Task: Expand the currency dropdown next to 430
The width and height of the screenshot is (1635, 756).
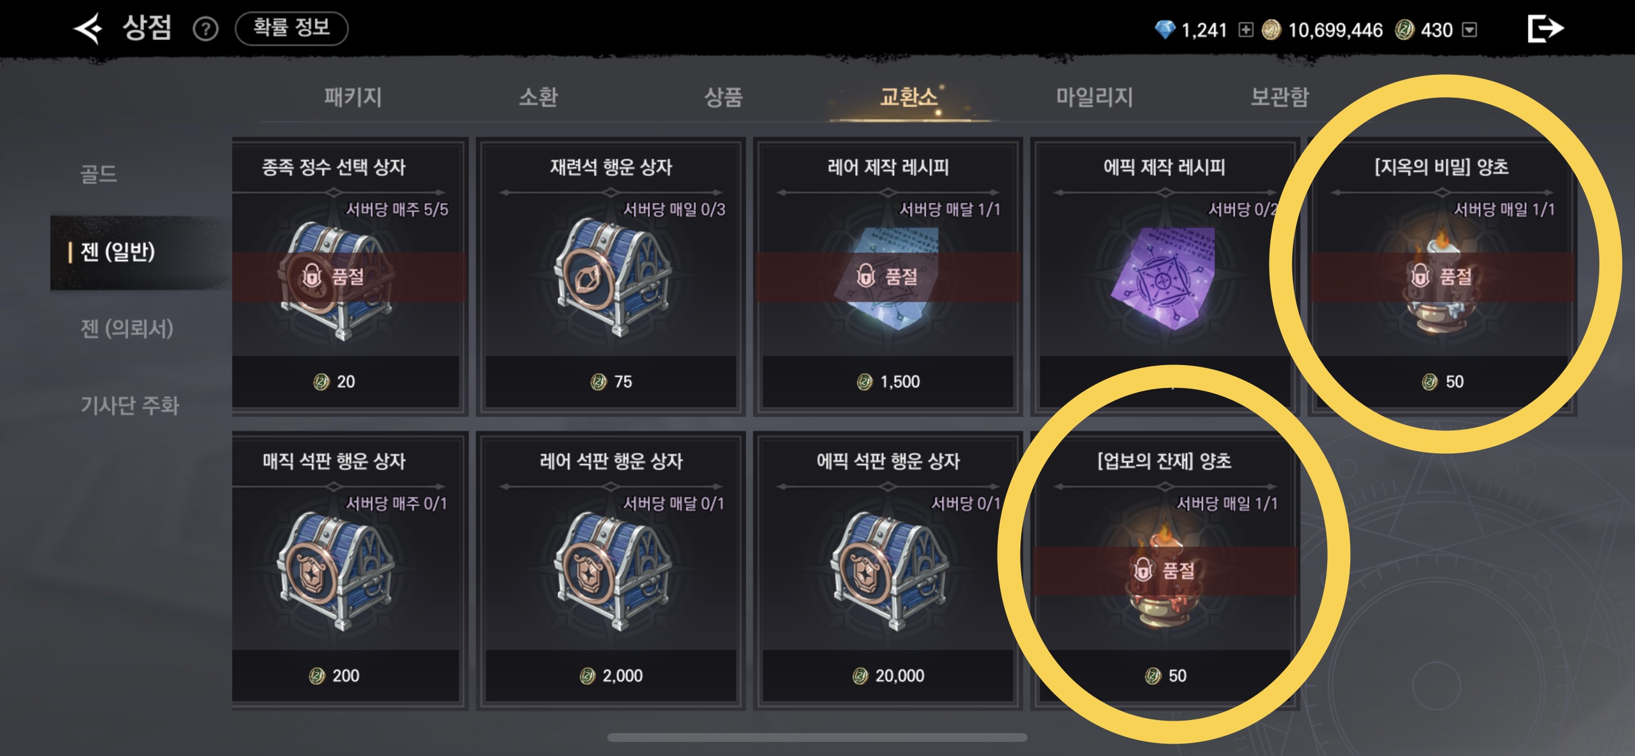Action: point(1470,29)
